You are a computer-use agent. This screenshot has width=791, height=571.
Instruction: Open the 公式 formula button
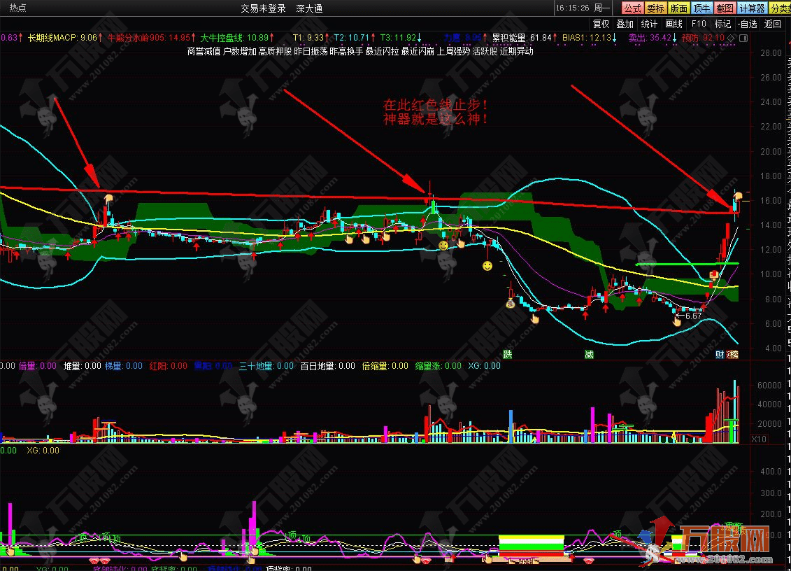click(632, 8)
